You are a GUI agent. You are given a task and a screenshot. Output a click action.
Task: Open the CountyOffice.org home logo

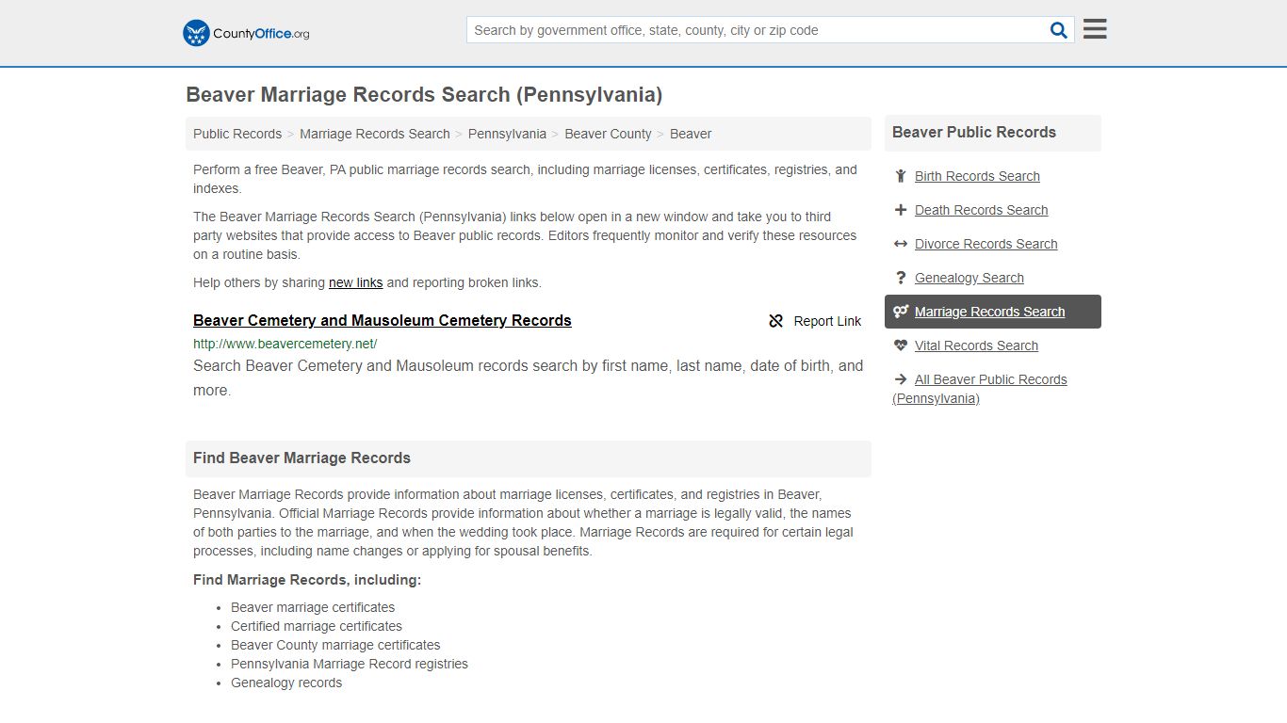[x=246, y=33]
